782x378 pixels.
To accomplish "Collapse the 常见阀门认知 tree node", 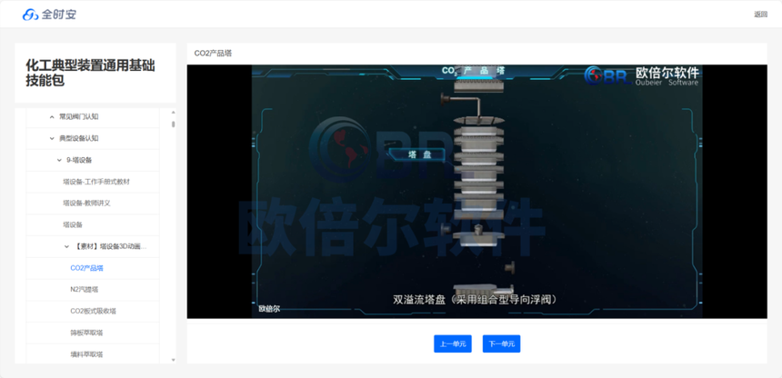I will [52, 117].
